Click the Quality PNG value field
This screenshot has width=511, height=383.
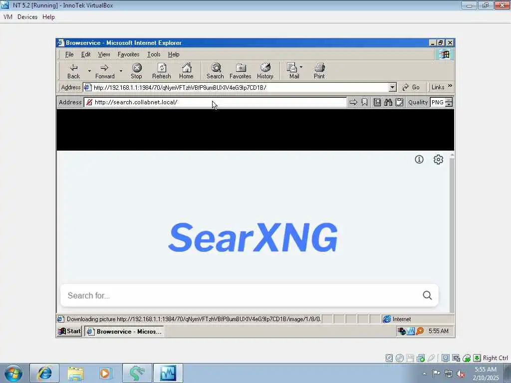coord(438,102)
